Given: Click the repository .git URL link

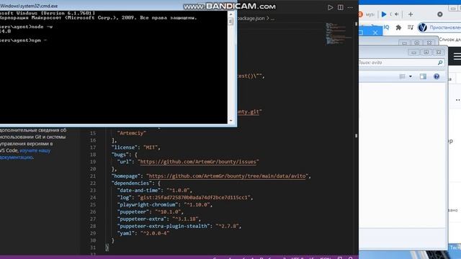Looking at the screenshot, I should (249, 112).
